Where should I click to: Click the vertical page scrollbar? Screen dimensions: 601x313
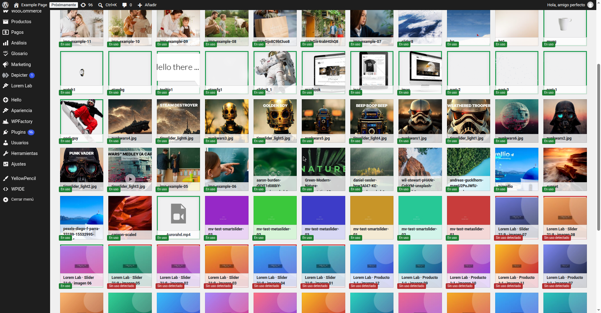coord(599,147)
